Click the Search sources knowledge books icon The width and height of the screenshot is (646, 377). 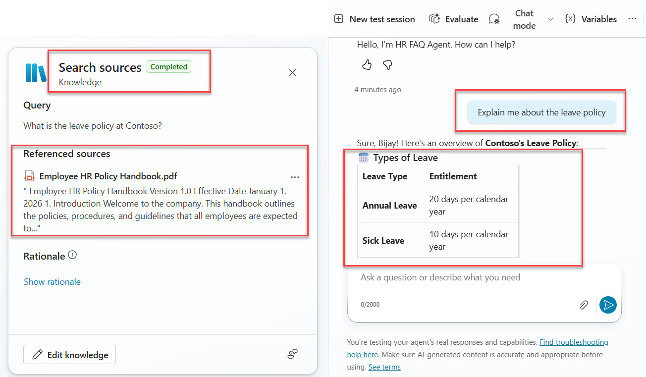[36, 73]
